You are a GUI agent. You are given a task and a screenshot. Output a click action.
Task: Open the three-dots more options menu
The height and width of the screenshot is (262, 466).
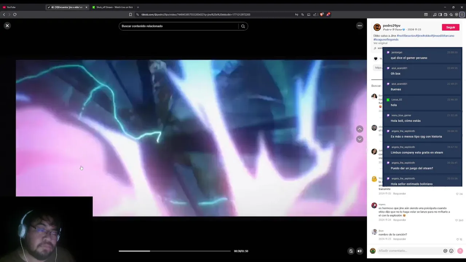(359, 25)
